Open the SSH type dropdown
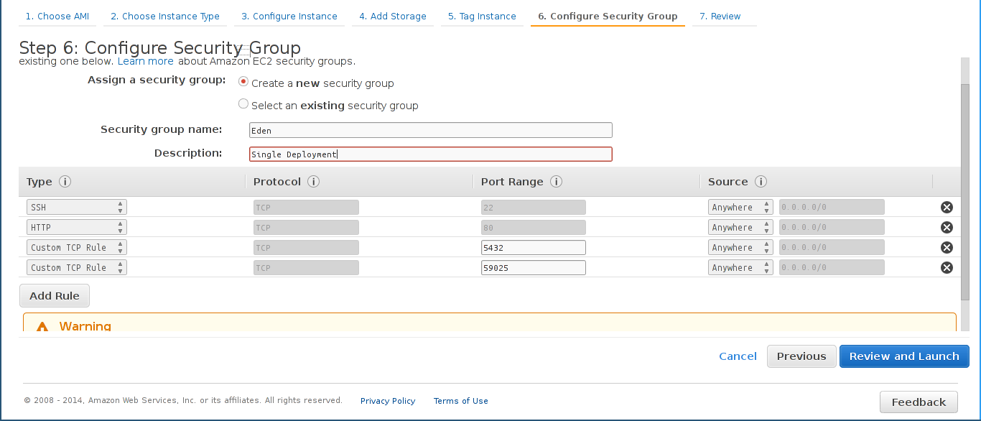 [76, 208]
